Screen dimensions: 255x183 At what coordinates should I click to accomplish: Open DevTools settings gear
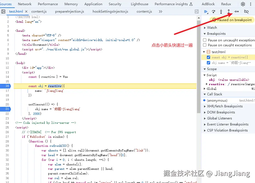click(x=243, y=4)
